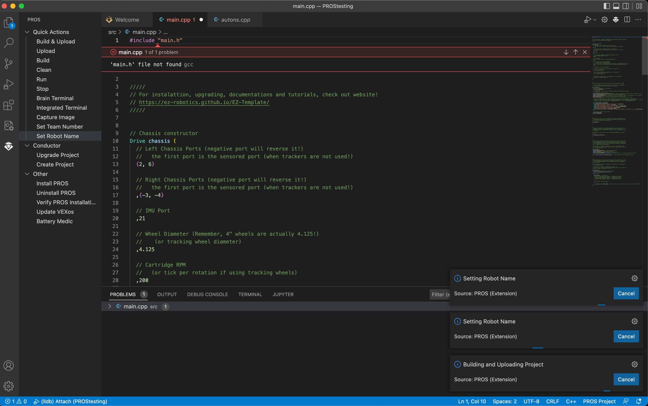Collapse the Conductor section
The height and width of the screenshot is (406, 648).
pyautogui.click(x=27, y=146)
